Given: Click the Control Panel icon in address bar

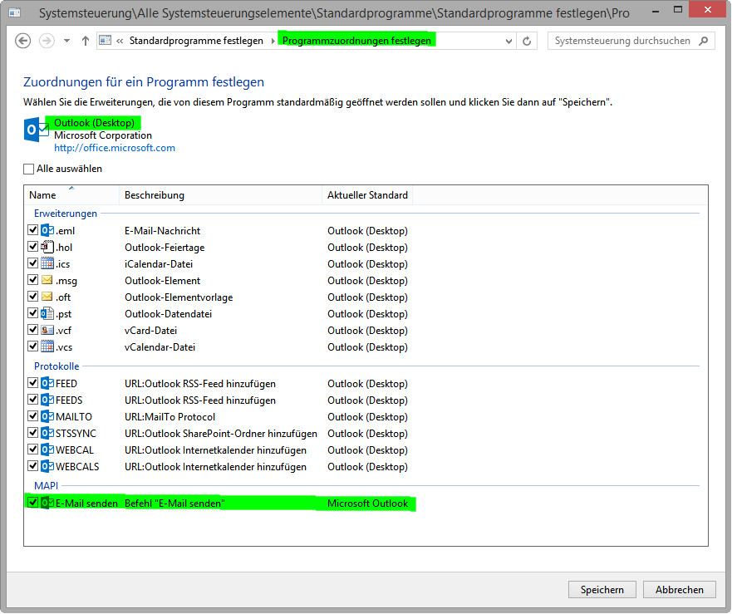Looking at the screenshot, I should click(x=106, y=41).
